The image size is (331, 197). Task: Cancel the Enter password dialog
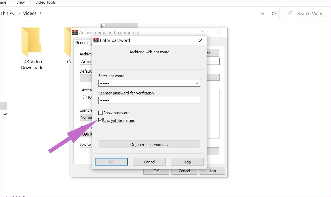(x=149, y=162)
